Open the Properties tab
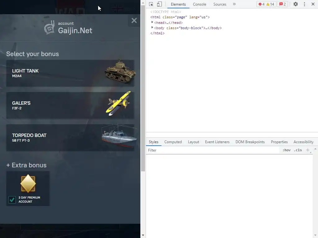This screenshot has height=238, width=318. click(279, 142)
